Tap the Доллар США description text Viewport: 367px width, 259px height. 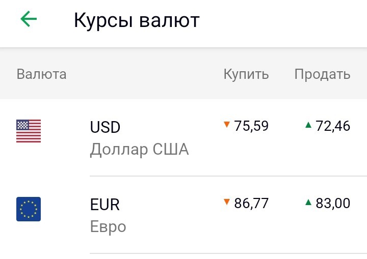click(x=139, y=150)
